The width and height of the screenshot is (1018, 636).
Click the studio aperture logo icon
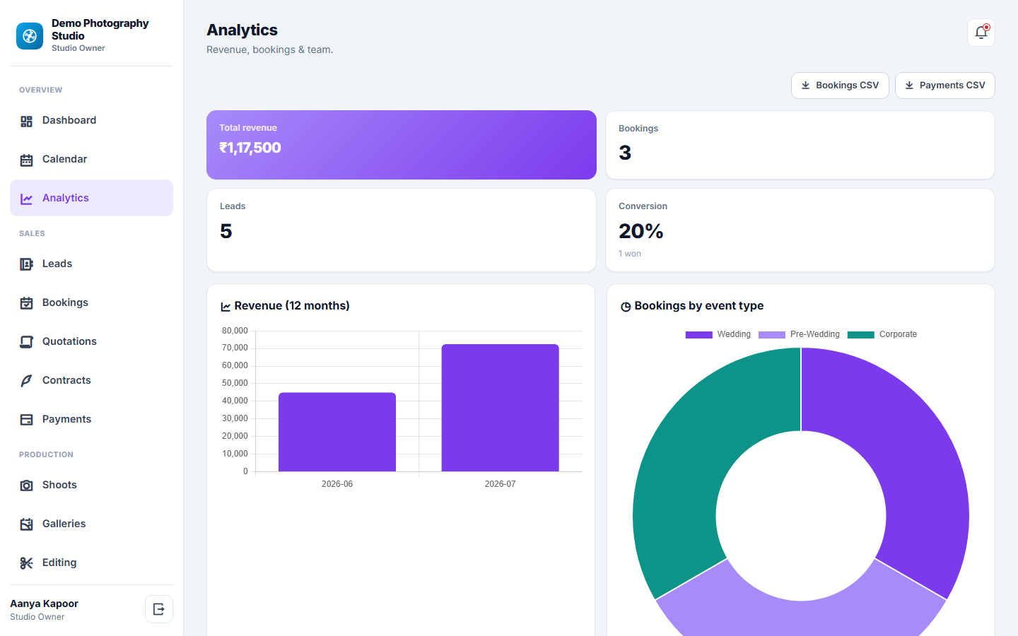tap(30, 36)
